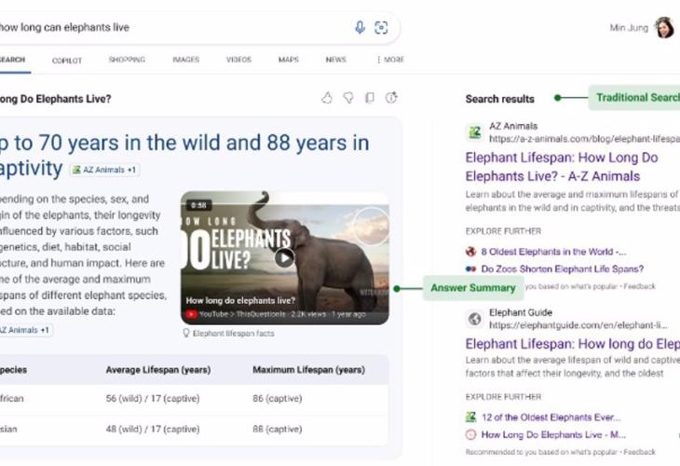Viewport: 680px width, 466px height.
Task: Click the thumbs up feedback icon
Action: click(327, 98)
